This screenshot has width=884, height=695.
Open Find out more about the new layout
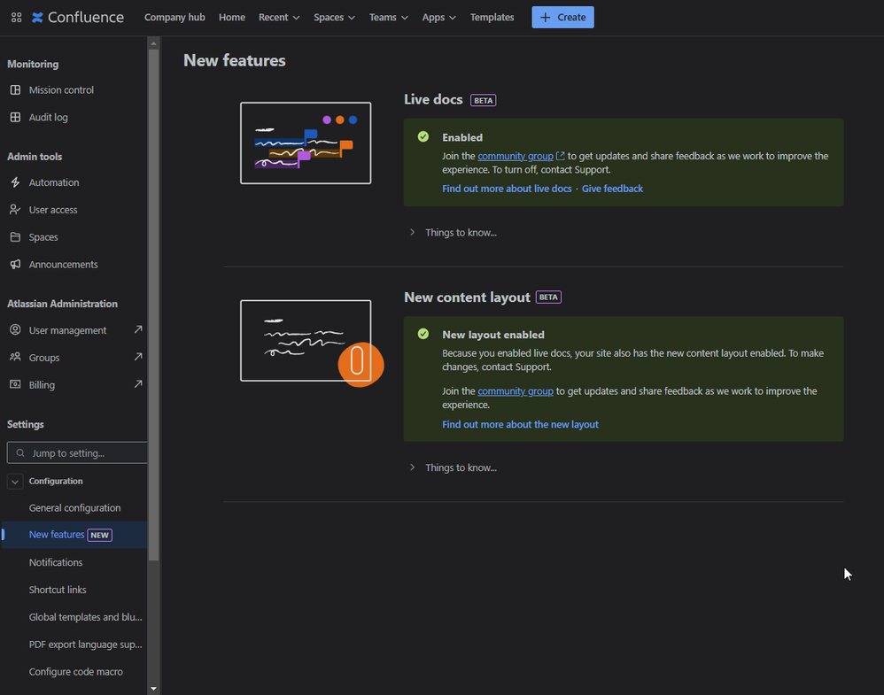[520, 424]
